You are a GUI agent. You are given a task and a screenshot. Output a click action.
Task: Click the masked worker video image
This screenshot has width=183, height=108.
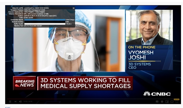tap(69, 41)
